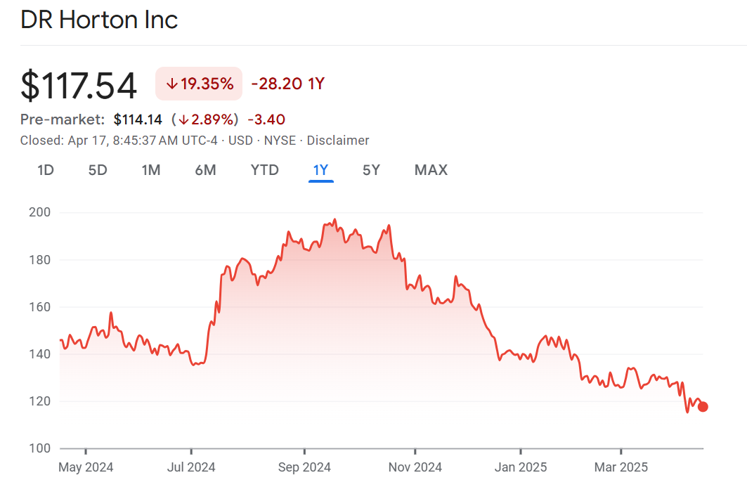
Task: Click the active 1Y tab
Action: pos(320,170)
